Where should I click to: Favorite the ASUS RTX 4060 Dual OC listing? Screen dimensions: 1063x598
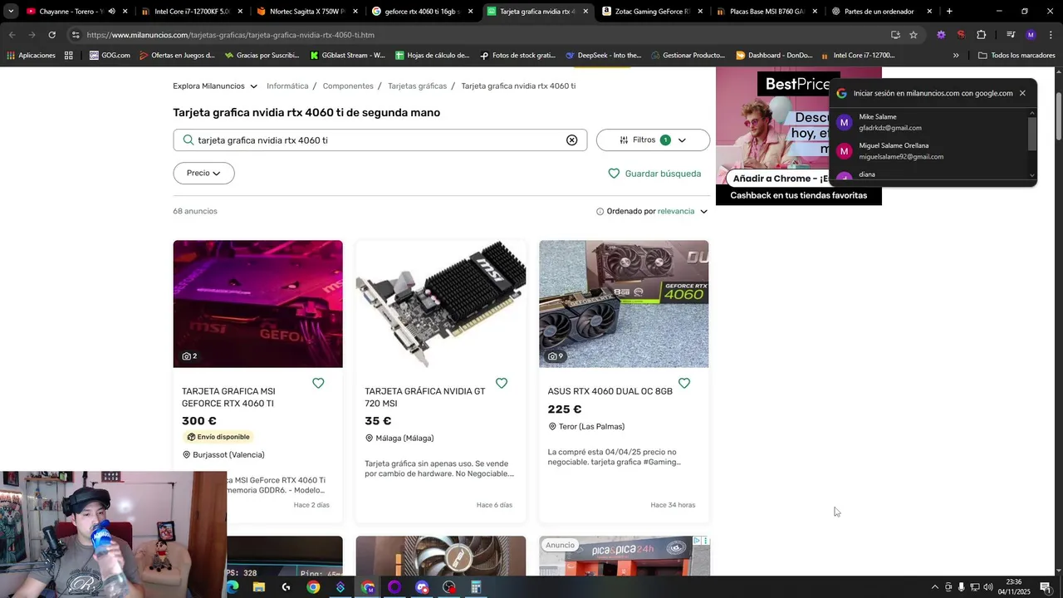point(684,383)
